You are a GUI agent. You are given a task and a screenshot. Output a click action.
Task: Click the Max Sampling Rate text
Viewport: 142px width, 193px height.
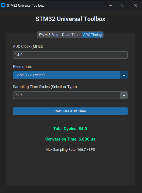click(70, 150)
